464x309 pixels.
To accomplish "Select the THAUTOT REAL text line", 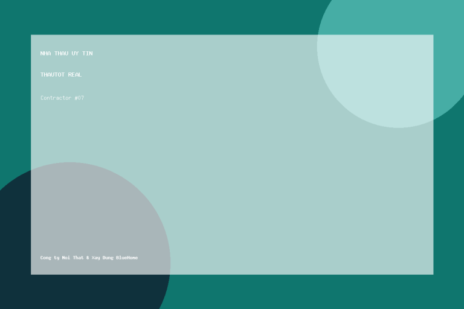I will (x=61, y=74).
